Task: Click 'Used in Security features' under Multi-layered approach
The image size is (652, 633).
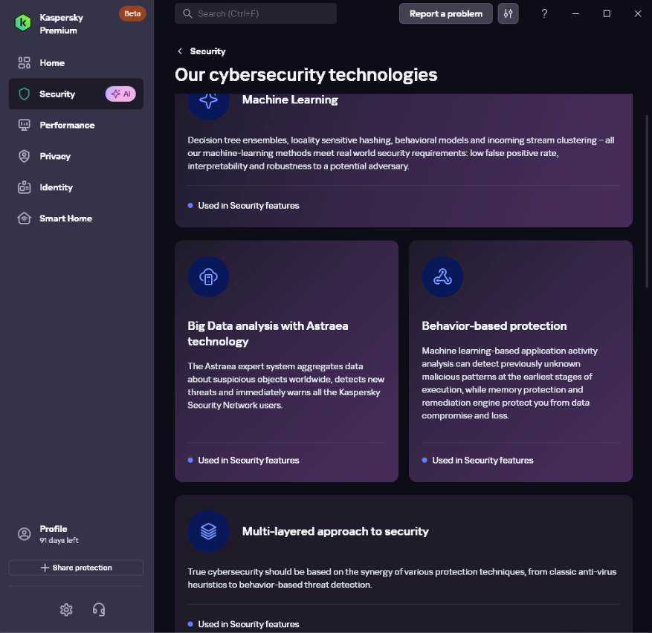Action: pos(248,624)
